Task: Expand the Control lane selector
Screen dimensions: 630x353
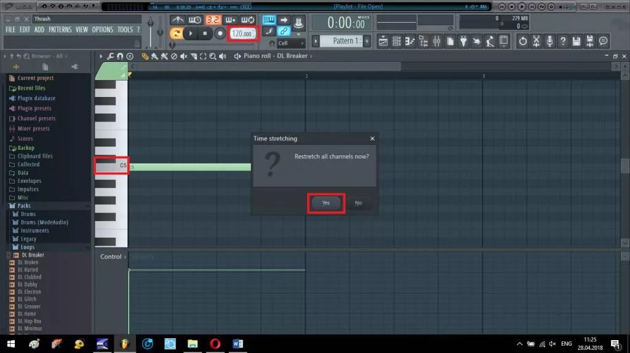Action: (113, 257)
